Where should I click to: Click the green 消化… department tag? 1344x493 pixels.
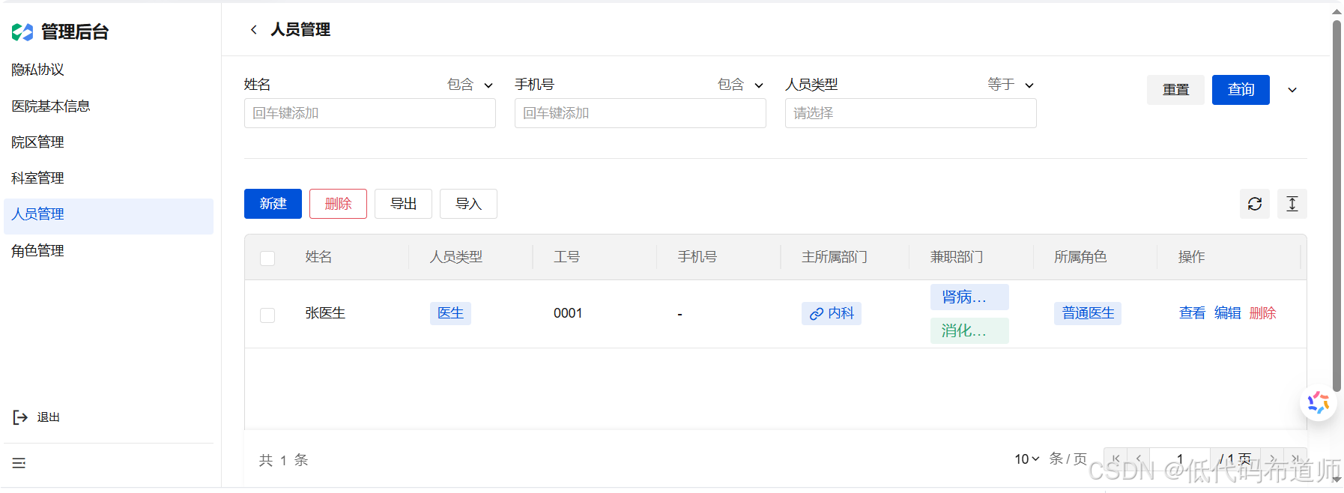pyautogui.click(x=969, y=330)
